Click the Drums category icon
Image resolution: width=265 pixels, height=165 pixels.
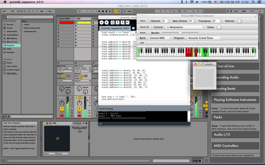coord(5,28)
